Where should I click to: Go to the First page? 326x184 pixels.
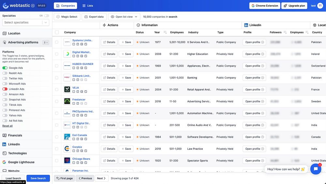point(65,178)
